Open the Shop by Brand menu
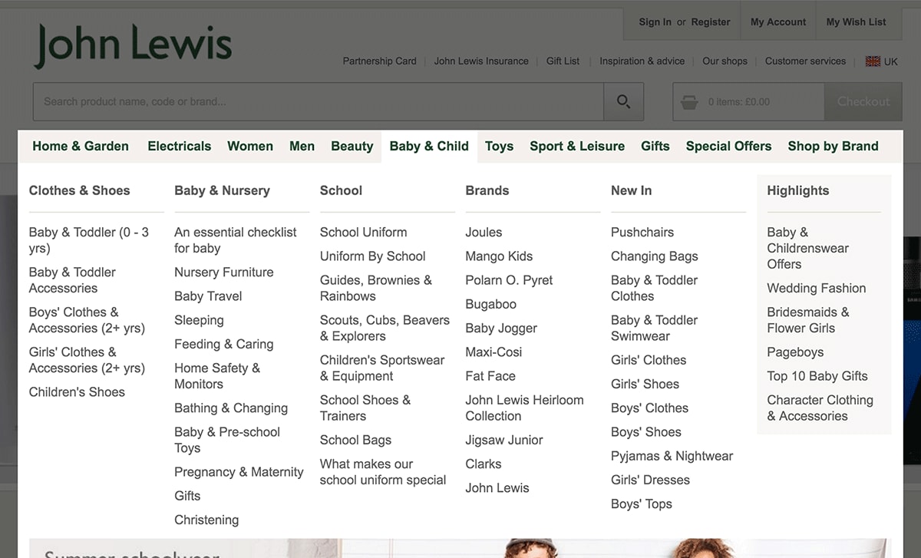921x558 pixels. [833, 146]
